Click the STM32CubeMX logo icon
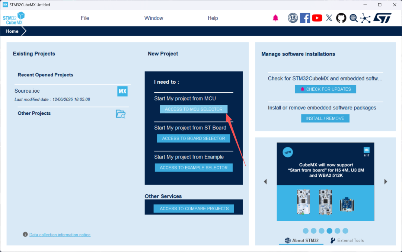Image resolution: width=402 pixels, height=252 pixels. coord(14,18)
